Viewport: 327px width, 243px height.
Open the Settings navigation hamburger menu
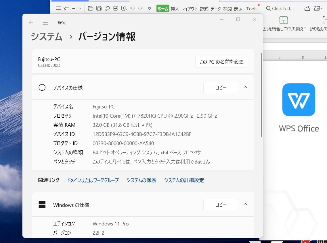click(x=45, y=22)
